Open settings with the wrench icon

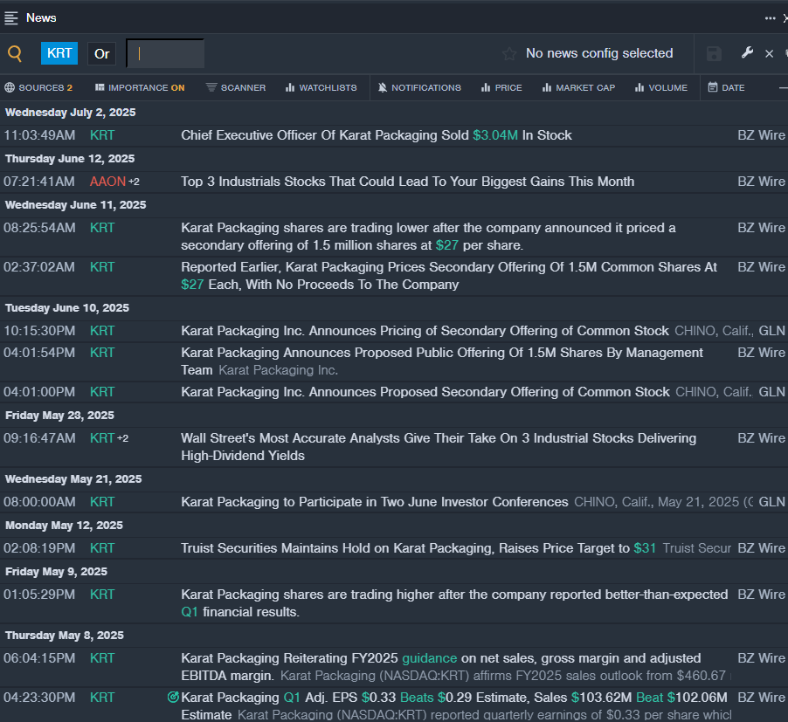point(747,52)
